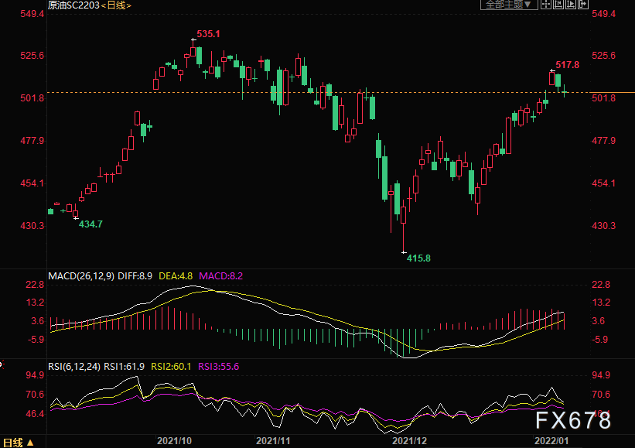Image resolution: width=635 pixels, height=448 pixels.
Task: Click the MACD(26,12,9) indicator label
Action: point(81,276)
